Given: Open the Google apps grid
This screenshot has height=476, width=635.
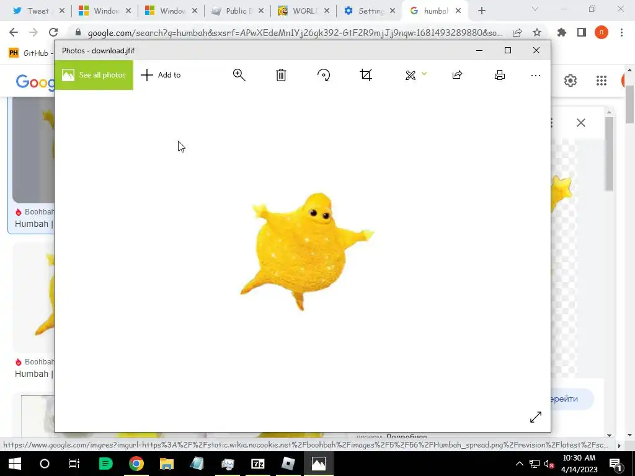Looking at the screenshot, I should coord(602,81).
